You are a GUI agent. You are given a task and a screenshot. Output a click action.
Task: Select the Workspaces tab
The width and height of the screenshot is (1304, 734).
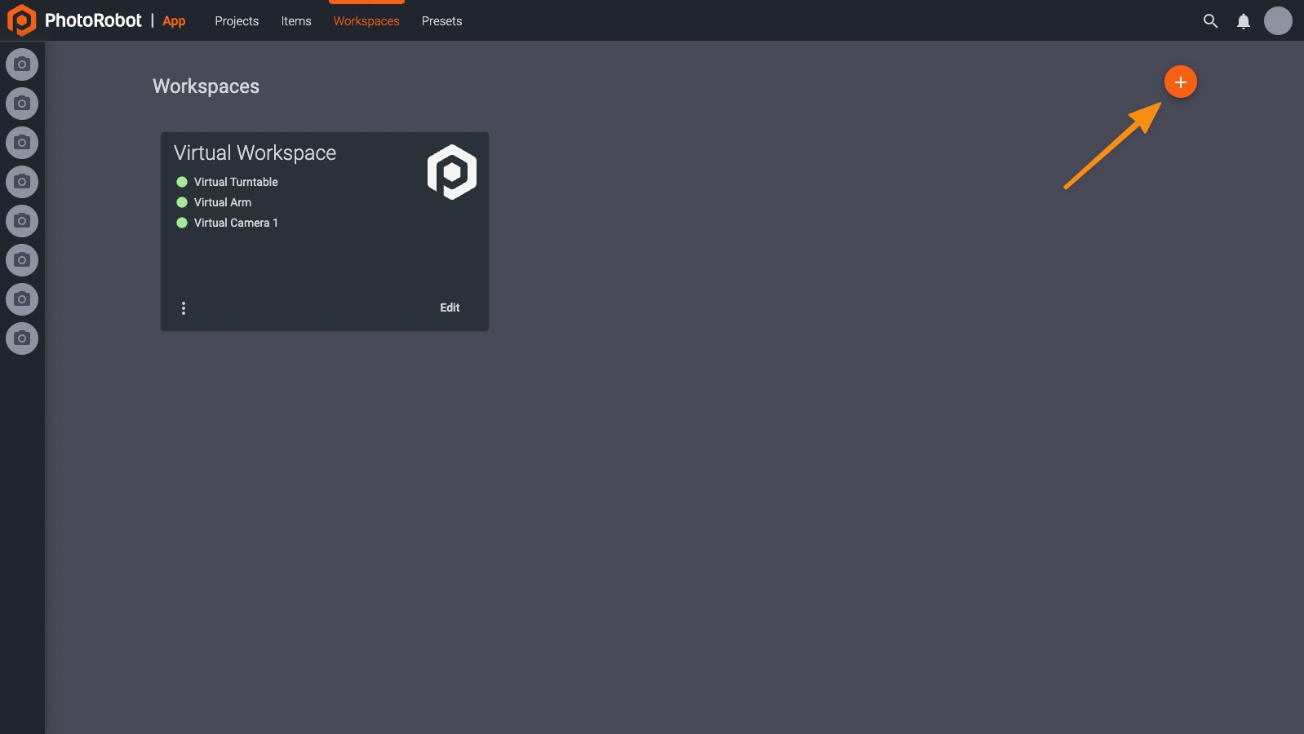point(366,21)
